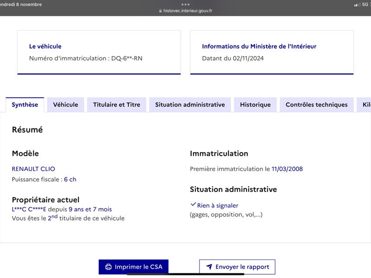Click the Numéro d'immatriculation DQ-6**-RN line
The height and width of the screenshot is (278, 371).
(x=86, y=58)
